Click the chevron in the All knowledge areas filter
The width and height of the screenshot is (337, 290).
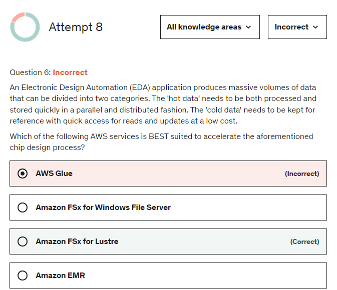tap(248, 27)
